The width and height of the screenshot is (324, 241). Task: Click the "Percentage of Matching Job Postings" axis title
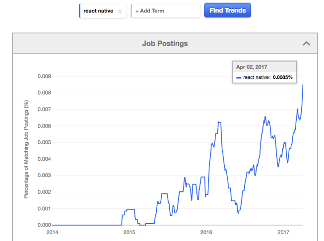tap(26, 150)
